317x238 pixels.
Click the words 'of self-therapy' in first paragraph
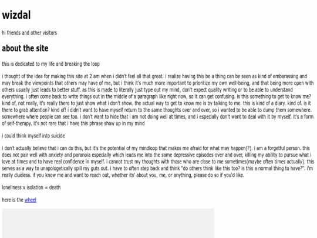(x=17, y=123)
